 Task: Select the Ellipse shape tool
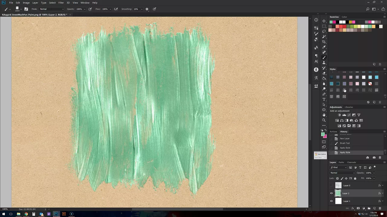point(324,110)
